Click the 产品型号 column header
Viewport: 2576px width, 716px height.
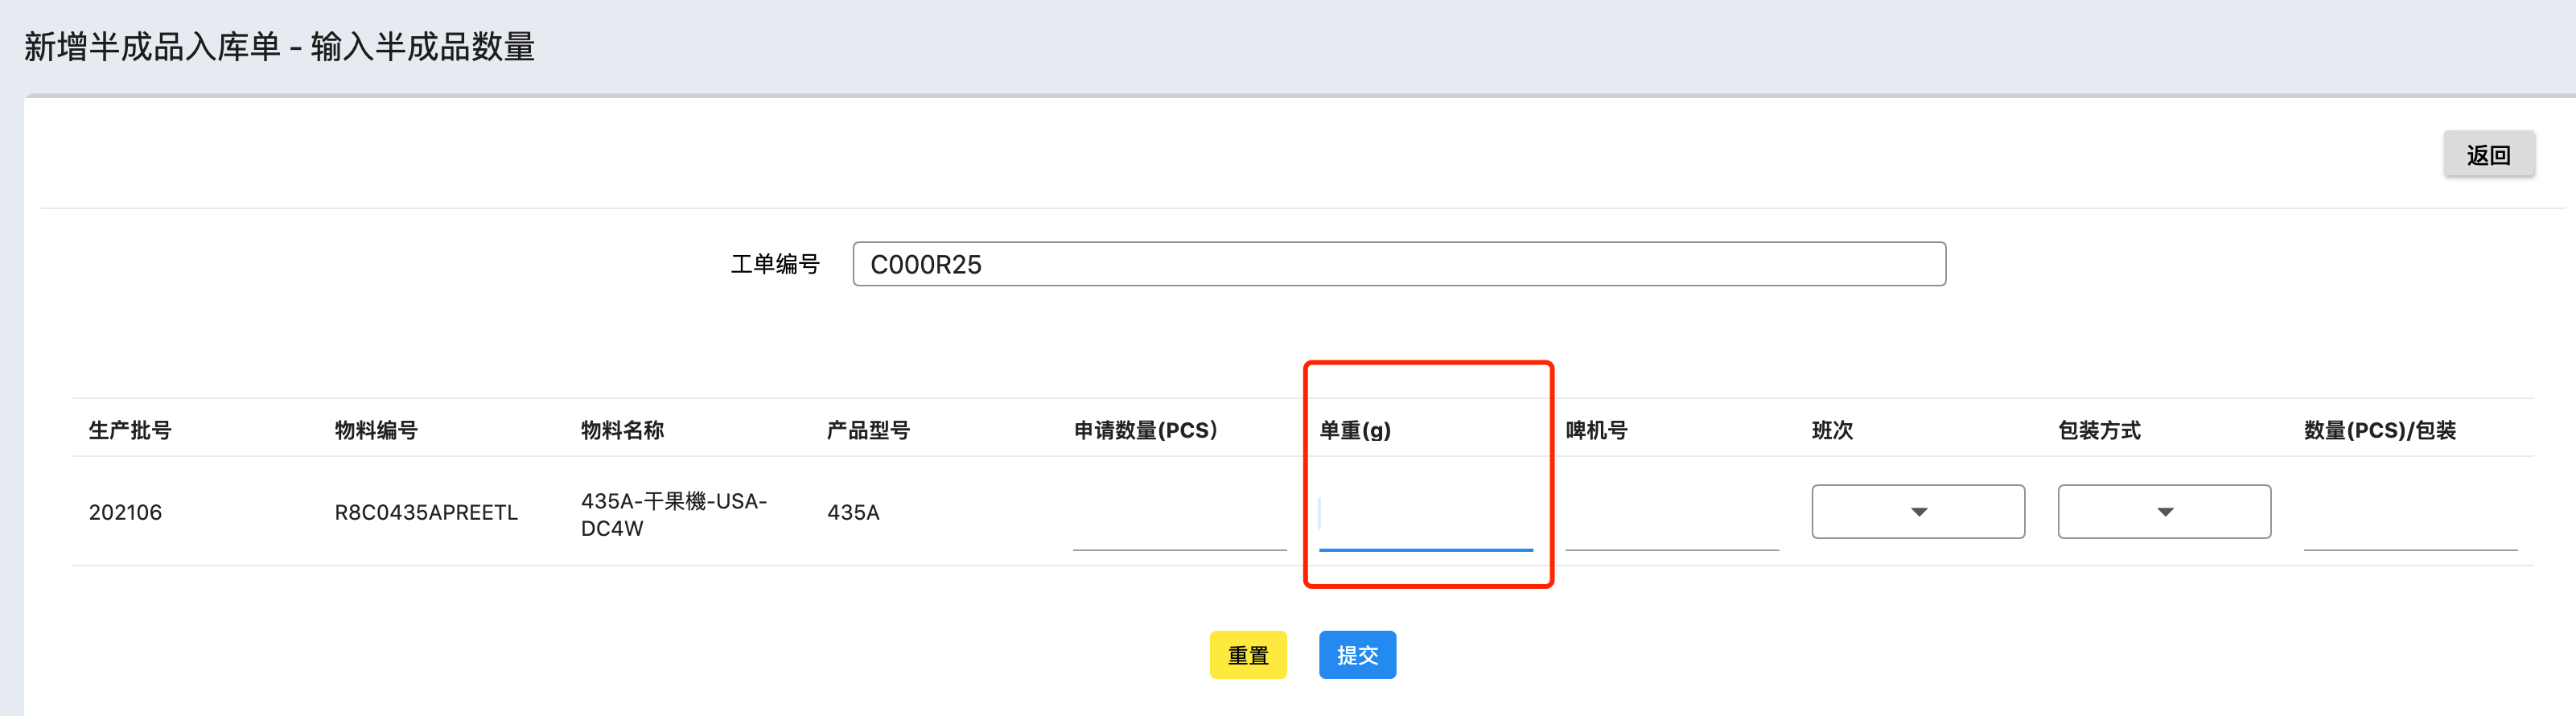868,430
